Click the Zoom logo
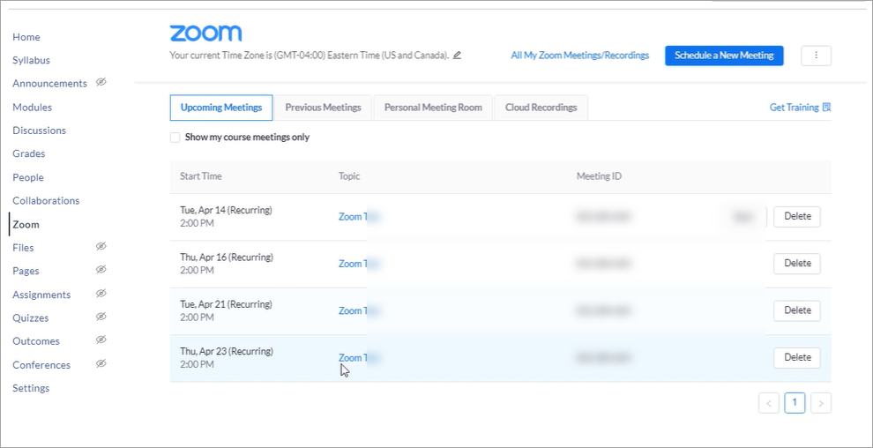This screenshot has height=448, width=873. point(206,34)
